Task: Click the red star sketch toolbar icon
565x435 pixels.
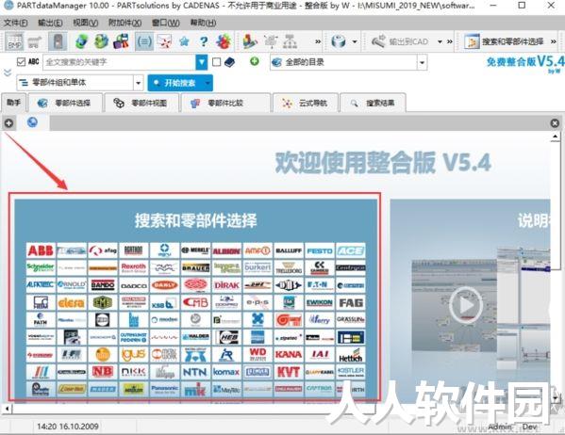Action: point(165,41)
